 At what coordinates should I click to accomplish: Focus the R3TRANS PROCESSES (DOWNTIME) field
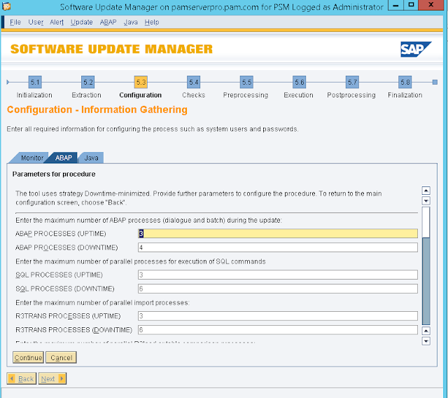[x=278, y=329]
